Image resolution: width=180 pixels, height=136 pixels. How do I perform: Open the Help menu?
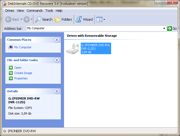pos(59,11)
